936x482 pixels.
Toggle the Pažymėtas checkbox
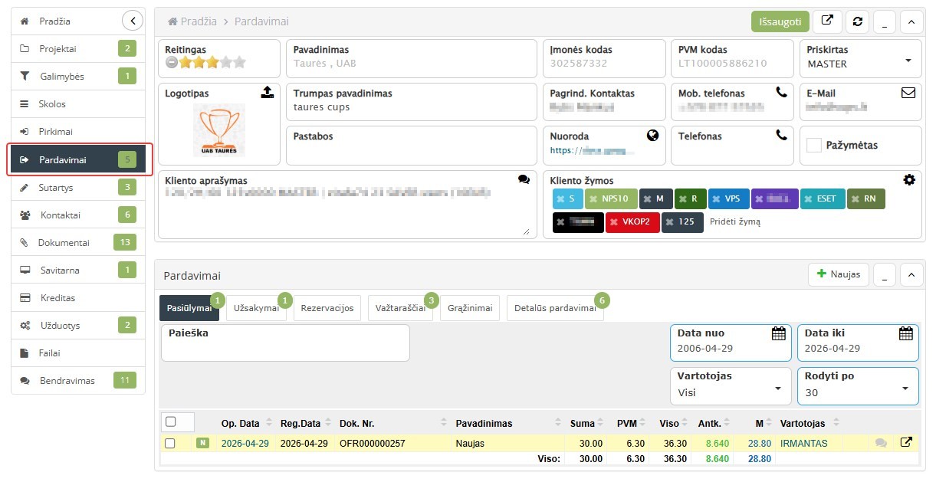pos(814,145)
